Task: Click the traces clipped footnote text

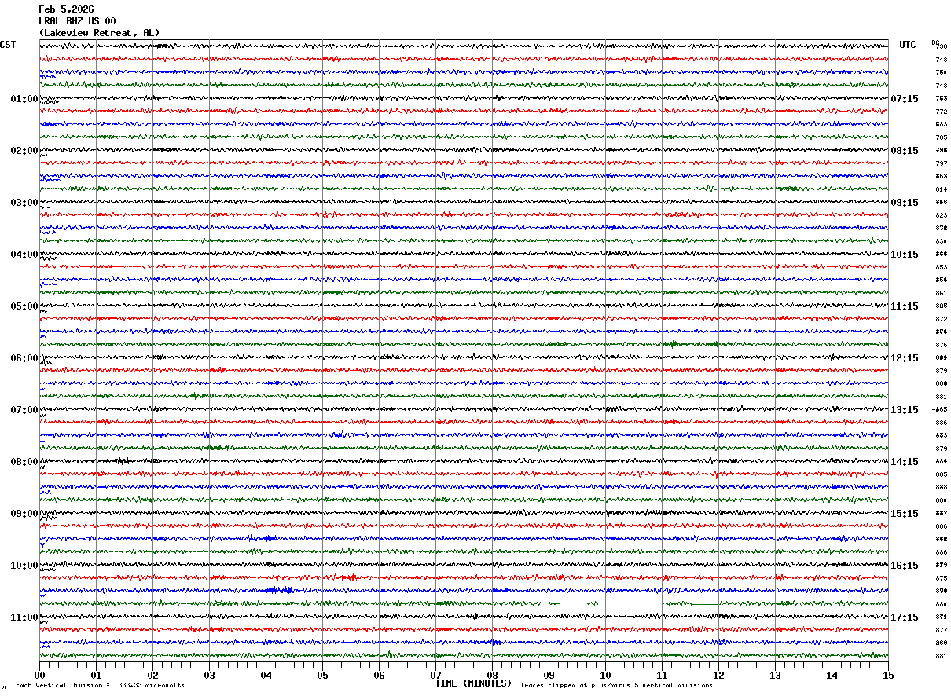Action: click(616, 686)
